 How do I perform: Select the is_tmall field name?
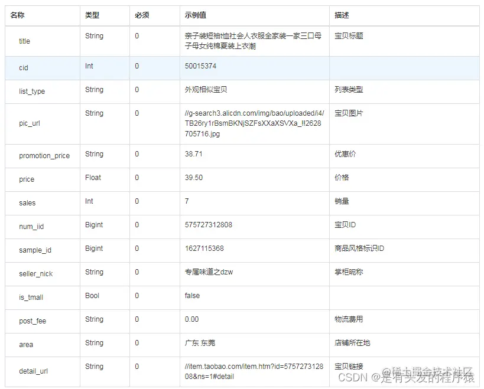point(31,298)
